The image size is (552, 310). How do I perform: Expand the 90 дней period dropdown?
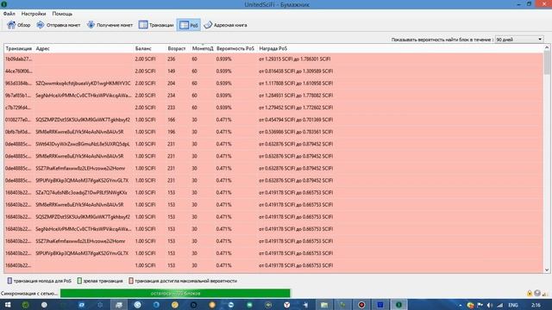pos(519,40)
